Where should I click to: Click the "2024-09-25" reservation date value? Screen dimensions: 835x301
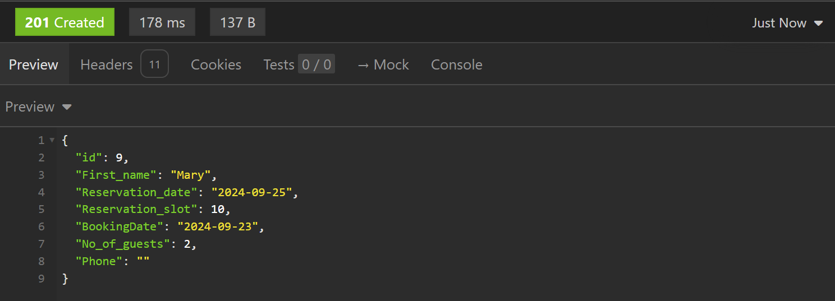pyautogui.click(x=252, y=192)
